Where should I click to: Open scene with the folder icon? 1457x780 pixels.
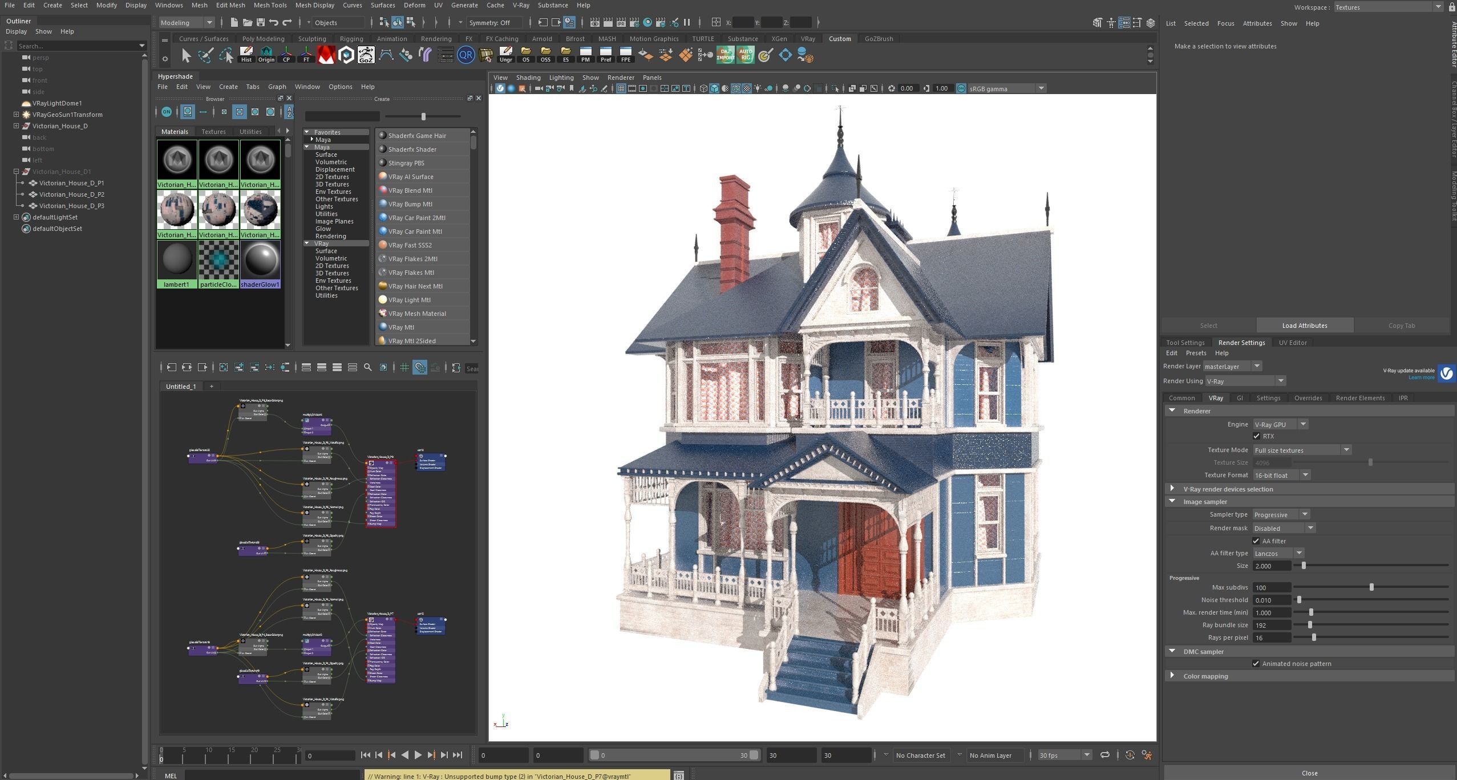click(247, 22)
